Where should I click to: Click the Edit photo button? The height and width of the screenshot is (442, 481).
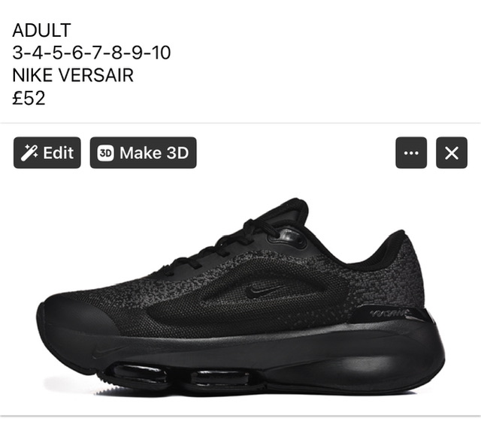47,152
